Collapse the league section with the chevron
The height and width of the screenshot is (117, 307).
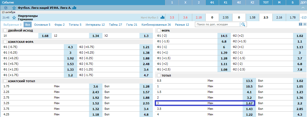click(x=302, y=8)
